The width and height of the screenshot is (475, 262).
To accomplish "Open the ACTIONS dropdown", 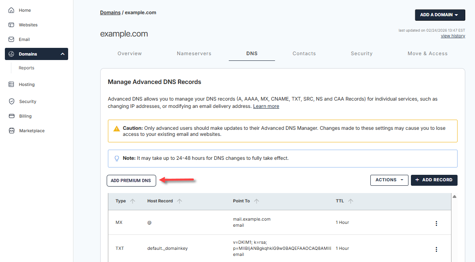I will point(389,180).
